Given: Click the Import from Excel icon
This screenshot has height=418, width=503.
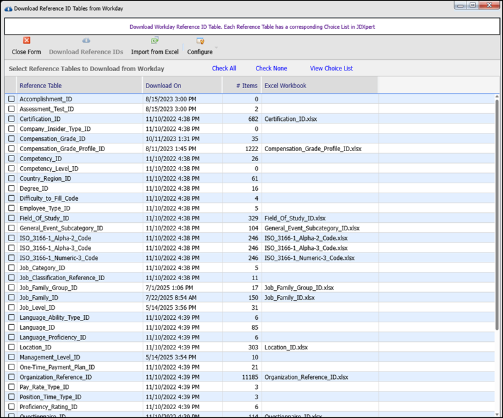Looking at the screenshot, I should (155, 40).
